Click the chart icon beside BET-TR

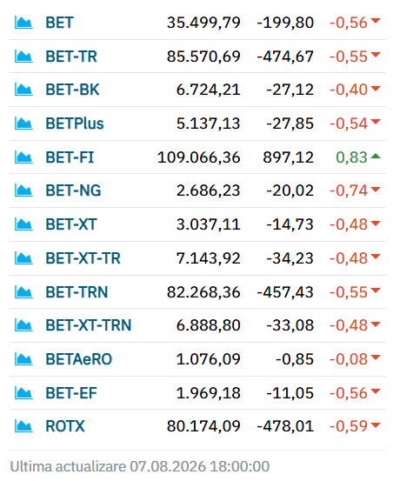tap(23, 57)
